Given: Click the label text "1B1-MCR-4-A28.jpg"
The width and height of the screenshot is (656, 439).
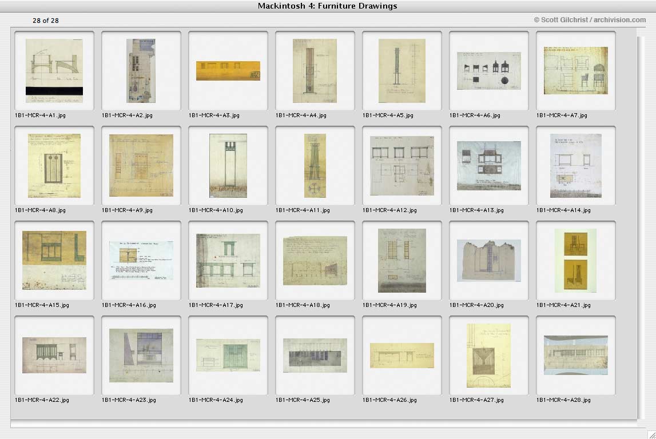Looking at the screenshot, I should [563, 400].
